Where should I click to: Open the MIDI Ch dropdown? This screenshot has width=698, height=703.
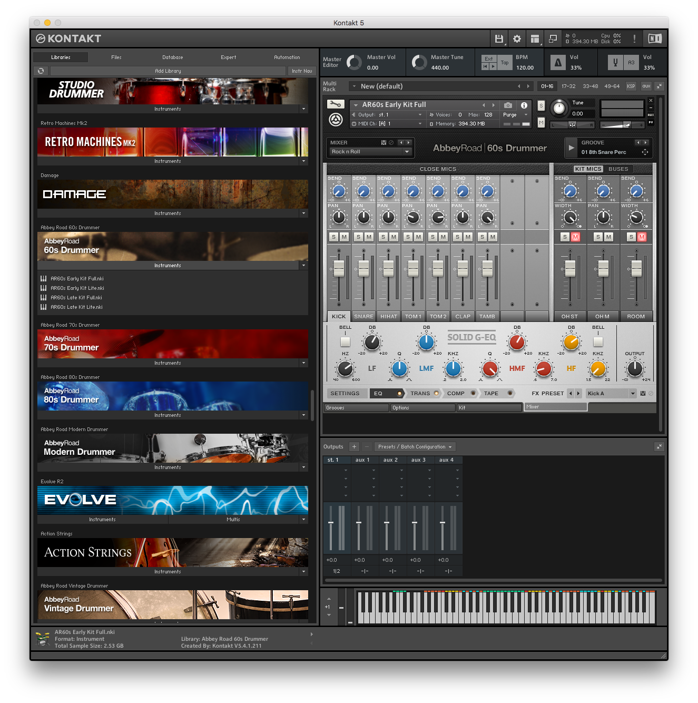click(x=387, y=124)
